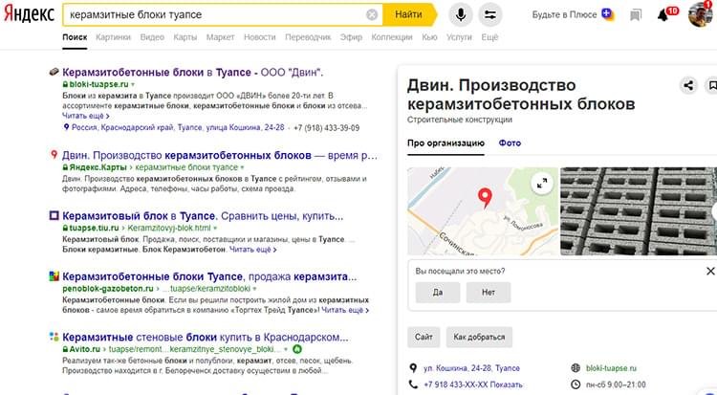Click the Найти search button
Viewport: 717px width, 395px height.
(409, 14)
